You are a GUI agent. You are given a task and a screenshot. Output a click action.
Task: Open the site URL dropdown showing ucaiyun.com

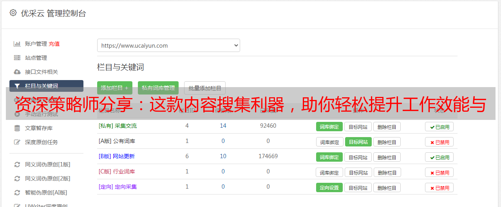point(168,45)
